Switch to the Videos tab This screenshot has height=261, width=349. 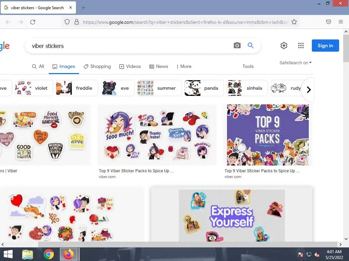click(130, 66)
